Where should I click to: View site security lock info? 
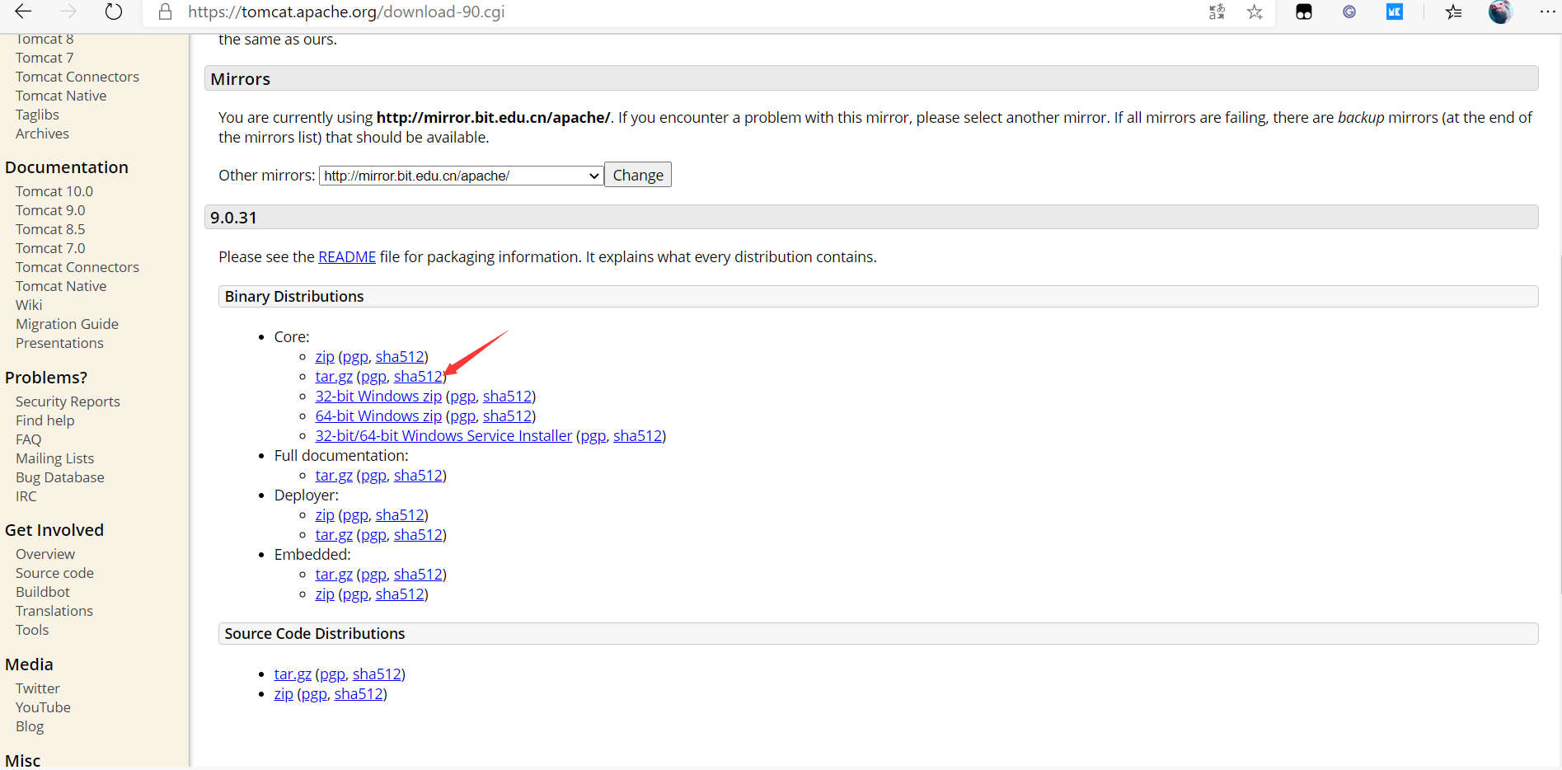pos(165,12)
